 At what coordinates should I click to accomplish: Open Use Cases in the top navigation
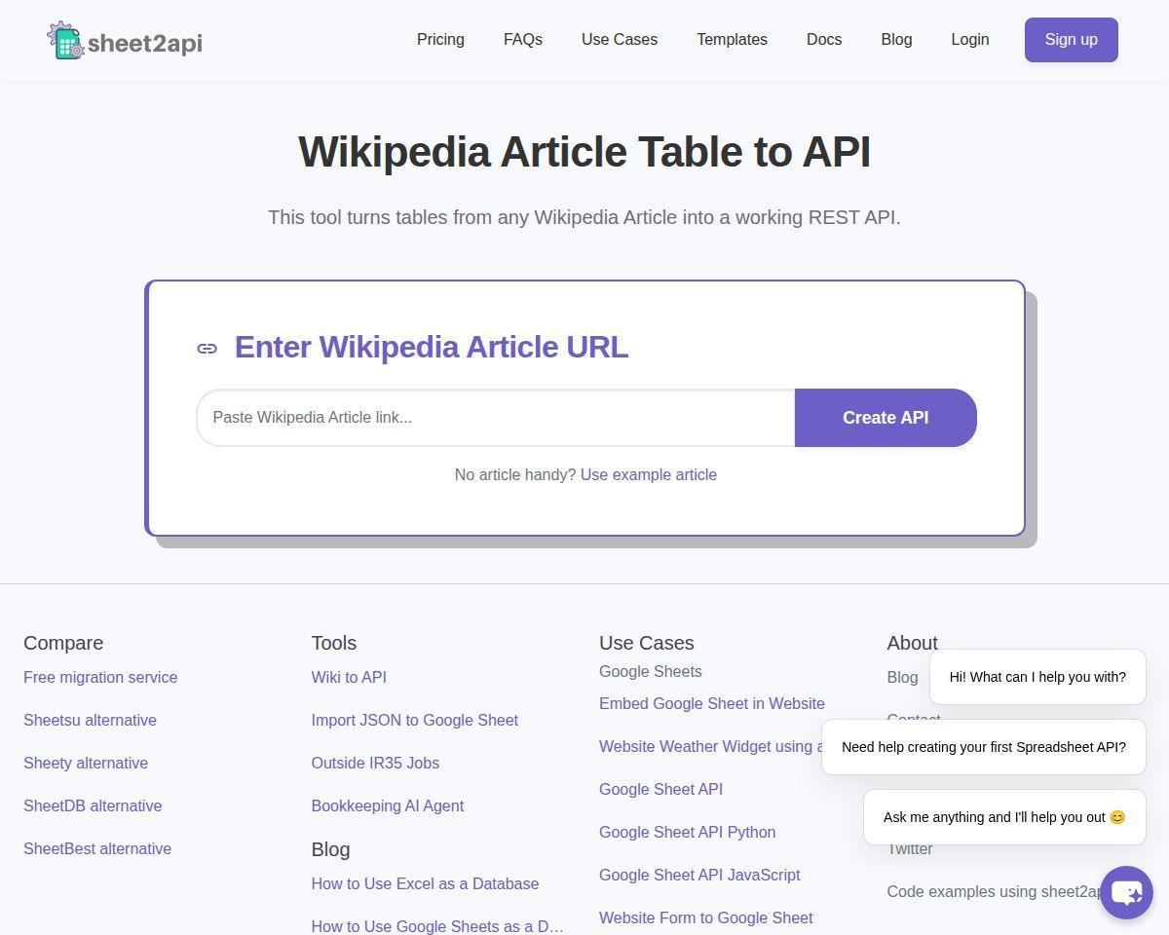pos(620,40)
